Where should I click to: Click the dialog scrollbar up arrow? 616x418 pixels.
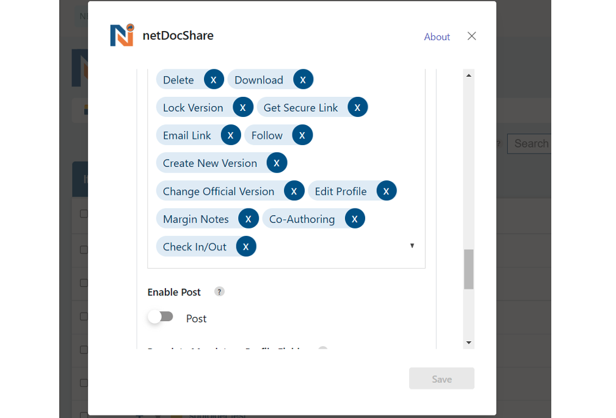coord(469,76)
